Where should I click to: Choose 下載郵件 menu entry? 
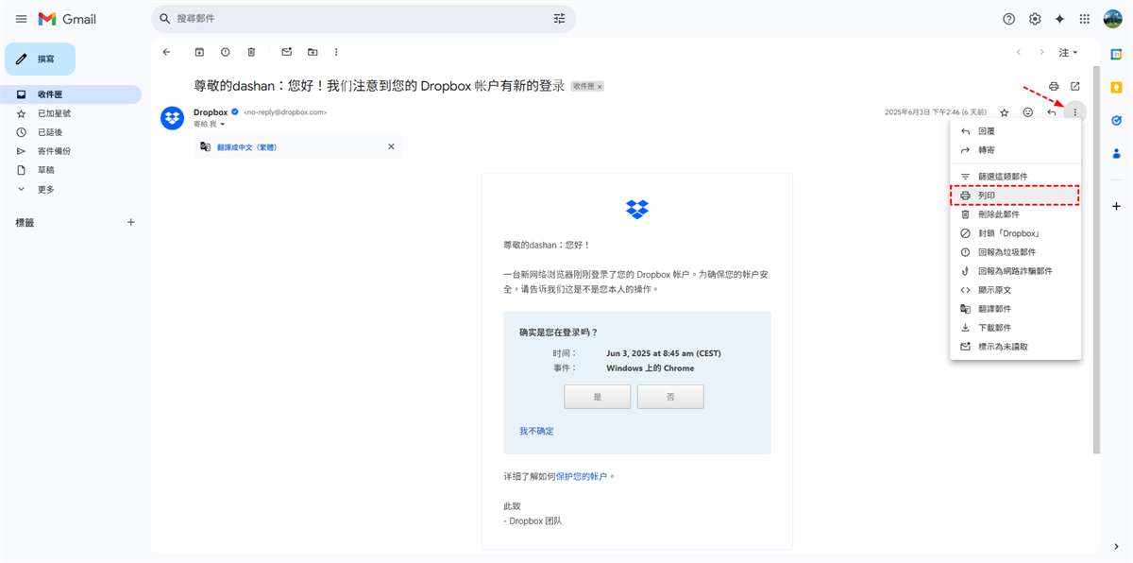1015,328
